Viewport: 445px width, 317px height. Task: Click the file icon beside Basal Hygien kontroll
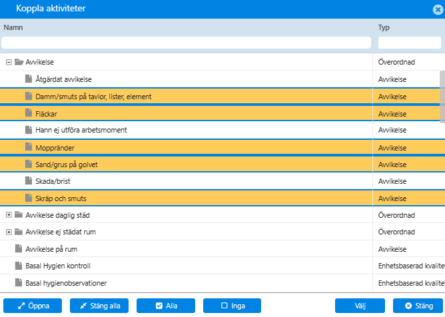click(19, 266)
